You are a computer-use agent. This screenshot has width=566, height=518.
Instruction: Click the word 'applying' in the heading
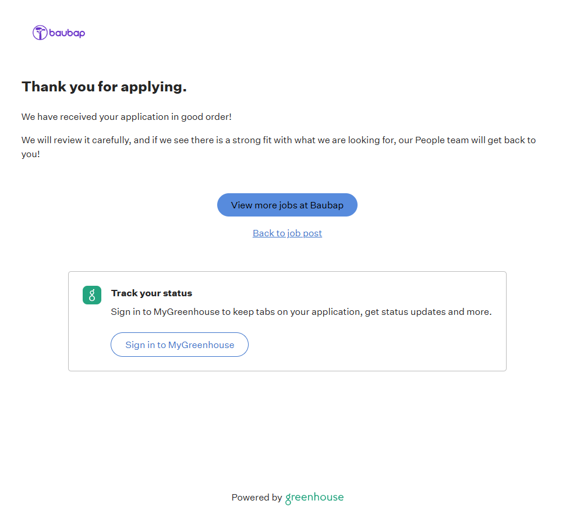(153, 87)
